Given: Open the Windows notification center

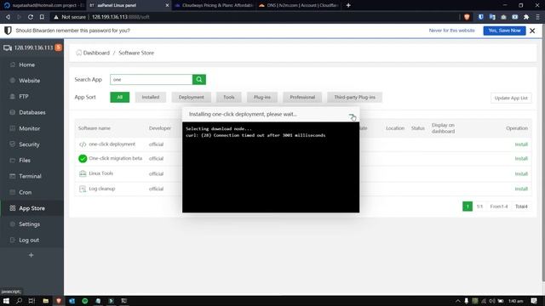Looking at the screenshot, I should [x=534, y=301].
